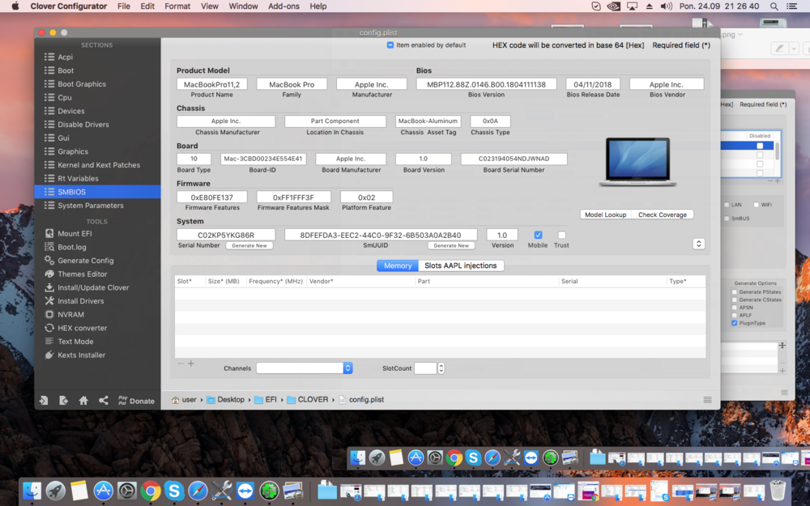Launch the HEX converter tool

[x=82, y=328]
